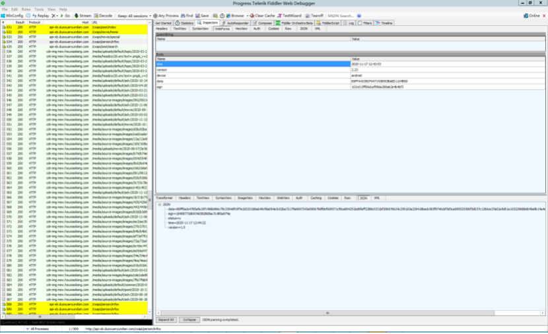Click the Online status indicator
Viewport: 548px width, 334px height.
[531, 16]
